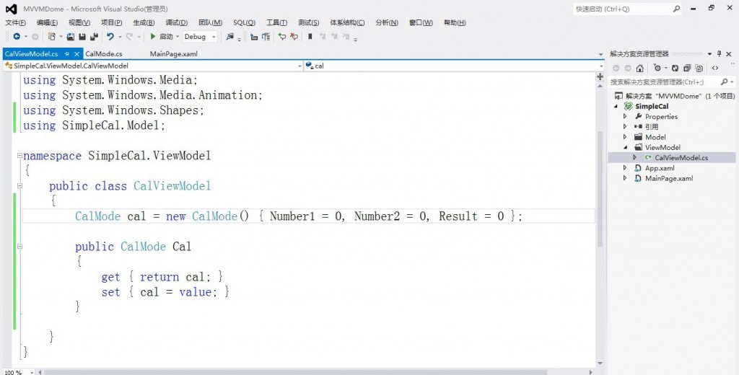This screenshot has height=375, width=739.
Task: Click pending changes filter icon
Action: pyautogui.click(x=657, y=68)
